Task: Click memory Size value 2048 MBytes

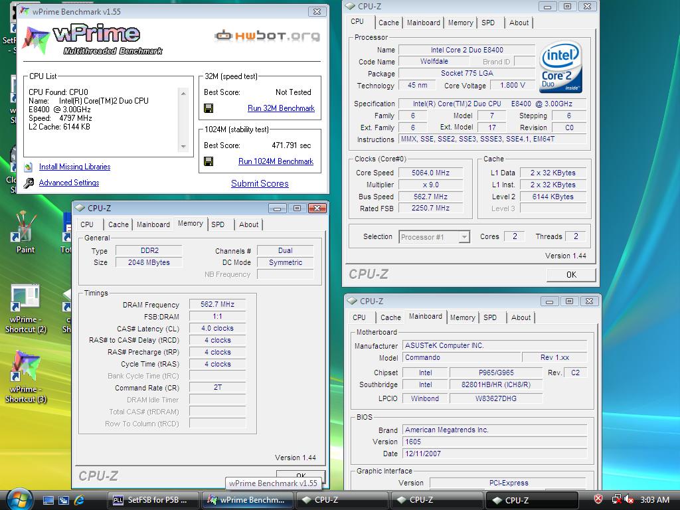Action: 149,262
